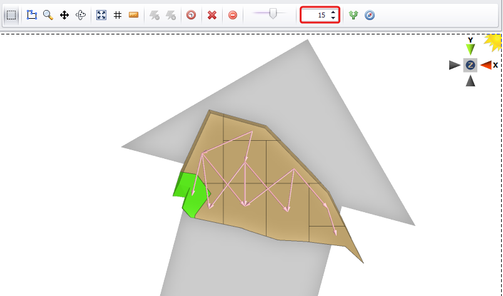Viewport: 503px width, 296px height.
Task: Click the red minus remove icon
Action: coord(233,15)
